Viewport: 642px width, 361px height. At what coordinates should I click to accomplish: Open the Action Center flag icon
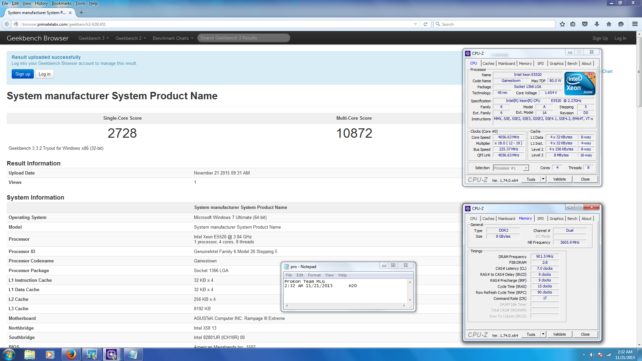(600, 355)
